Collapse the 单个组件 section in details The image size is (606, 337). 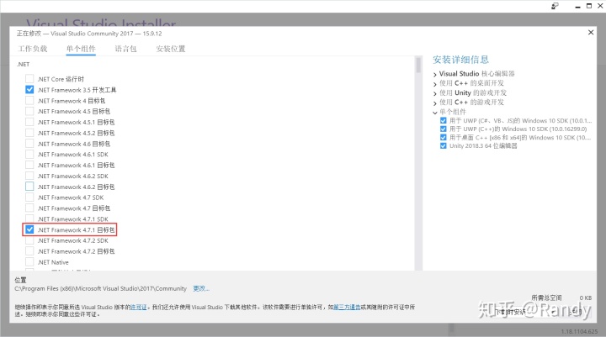click(435, 113)
